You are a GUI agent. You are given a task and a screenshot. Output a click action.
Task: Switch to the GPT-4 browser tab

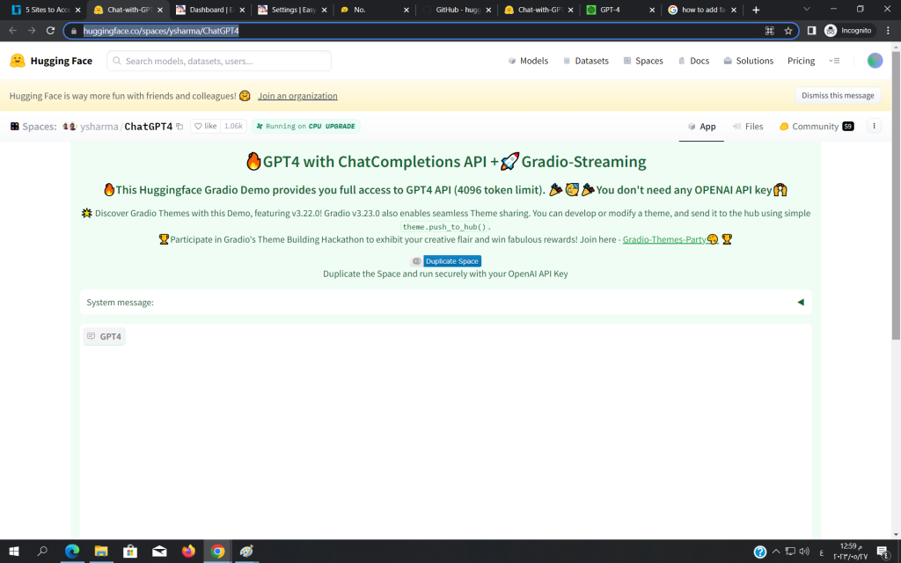pyautogui.click(x=621, y=10)
